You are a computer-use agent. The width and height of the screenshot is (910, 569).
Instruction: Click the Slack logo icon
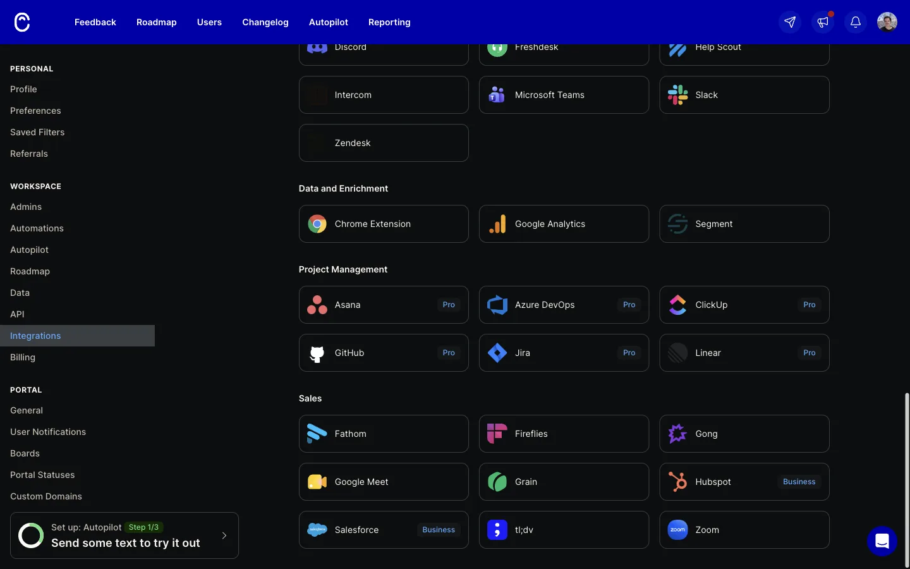677,95
